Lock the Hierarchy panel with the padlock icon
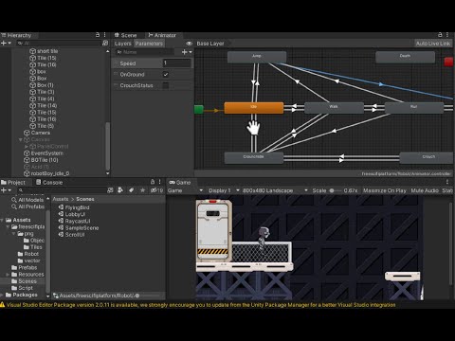 pos(98,35)
